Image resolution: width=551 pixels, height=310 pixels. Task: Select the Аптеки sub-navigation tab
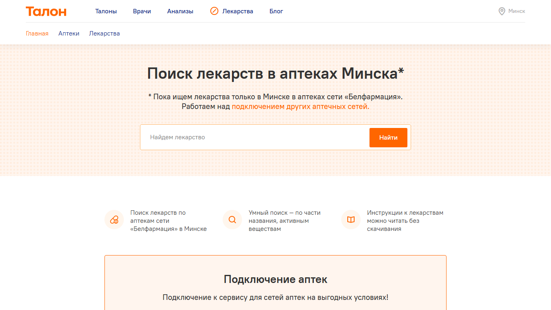coord(69,34)
